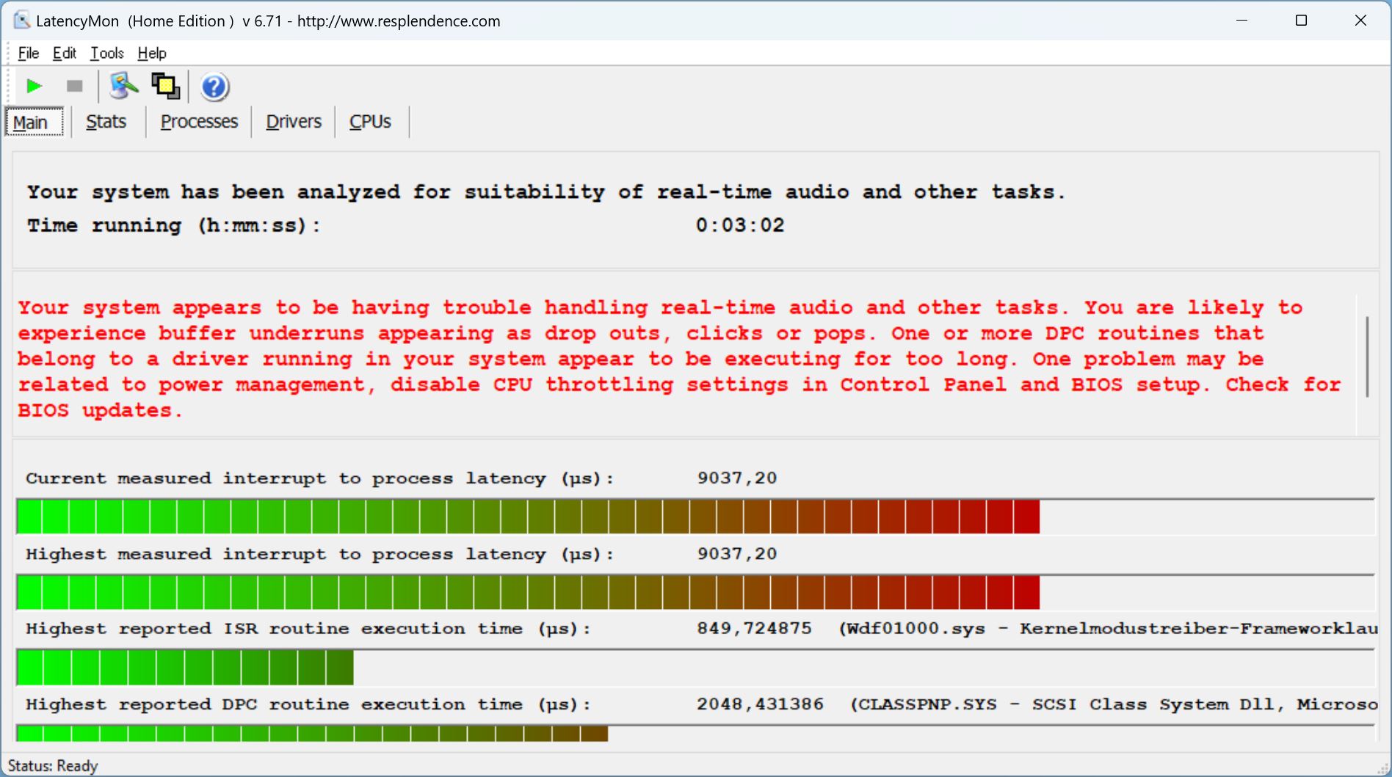Image resolution: width=1392 pixels, height=777 pixels.
Task: Open the blue question mark help icon
Action: point(214,87)
